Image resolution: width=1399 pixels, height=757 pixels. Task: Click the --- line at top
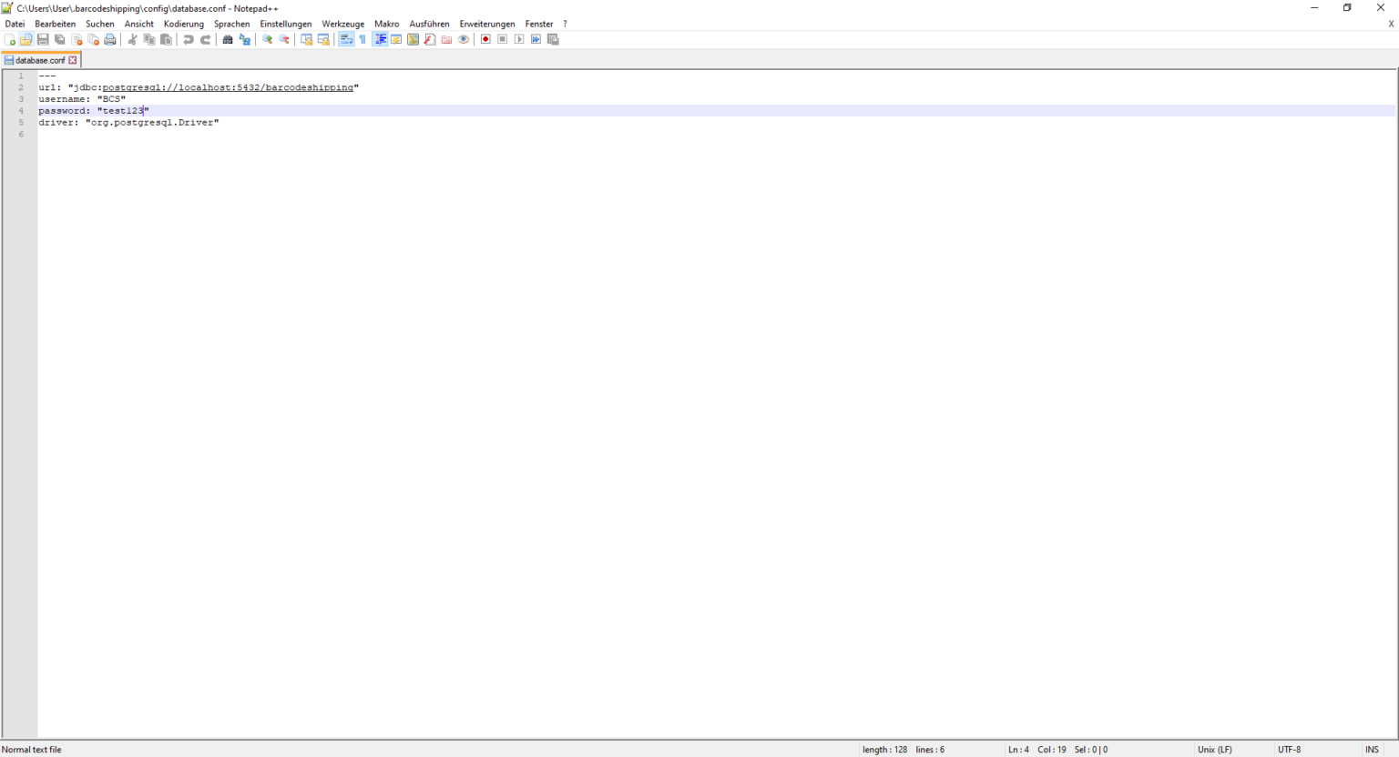click(47, 76)
